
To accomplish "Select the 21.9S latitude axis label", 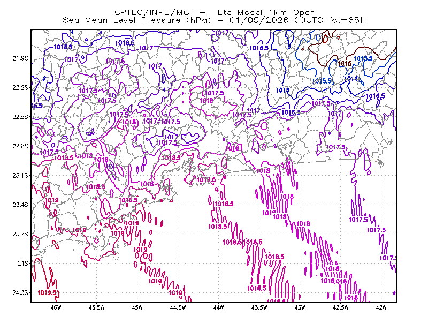I will [20, 58].
